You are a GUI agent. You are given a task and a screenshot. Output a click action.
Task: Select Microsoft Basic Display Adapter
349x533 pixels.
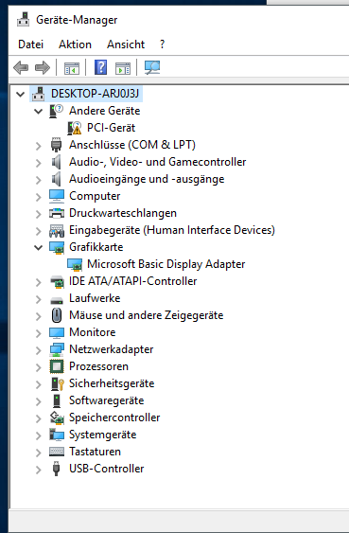[166, 264]
